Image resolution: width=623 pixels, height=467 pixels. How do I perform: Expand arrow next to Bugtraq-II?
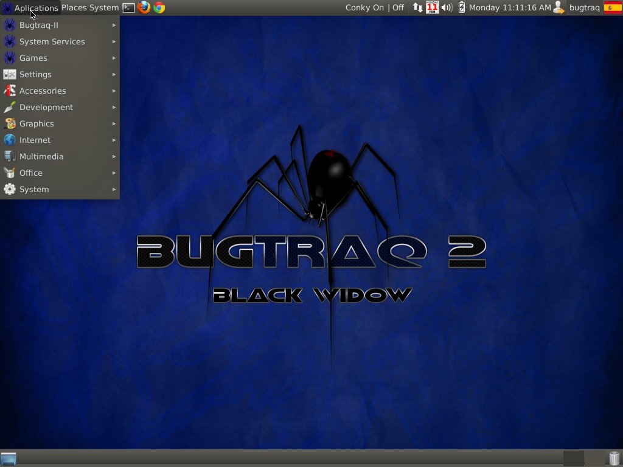[x=114, y=25]
